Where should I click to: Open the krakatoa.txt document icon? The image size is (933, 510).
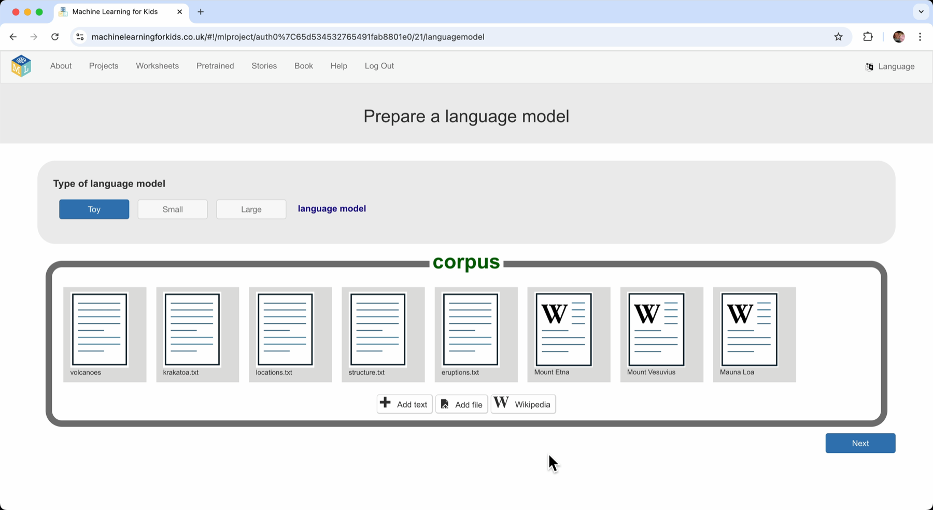click(192, 330)
